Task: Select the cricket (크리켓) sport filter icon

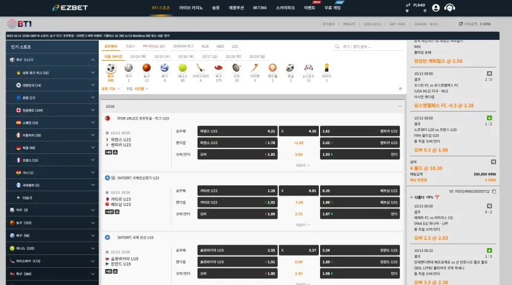Action: (254, 67)
